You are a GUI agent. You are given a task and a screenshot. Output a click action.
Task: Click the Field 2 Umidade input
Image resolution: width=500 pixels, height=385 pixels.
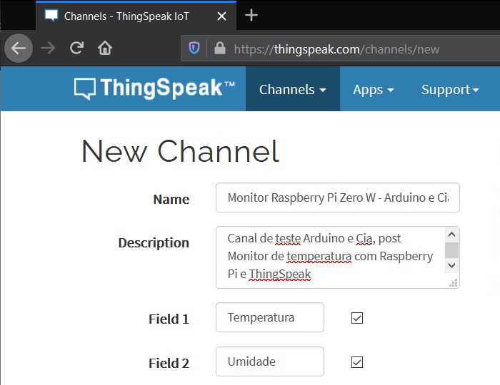click(x=270, y=361)
